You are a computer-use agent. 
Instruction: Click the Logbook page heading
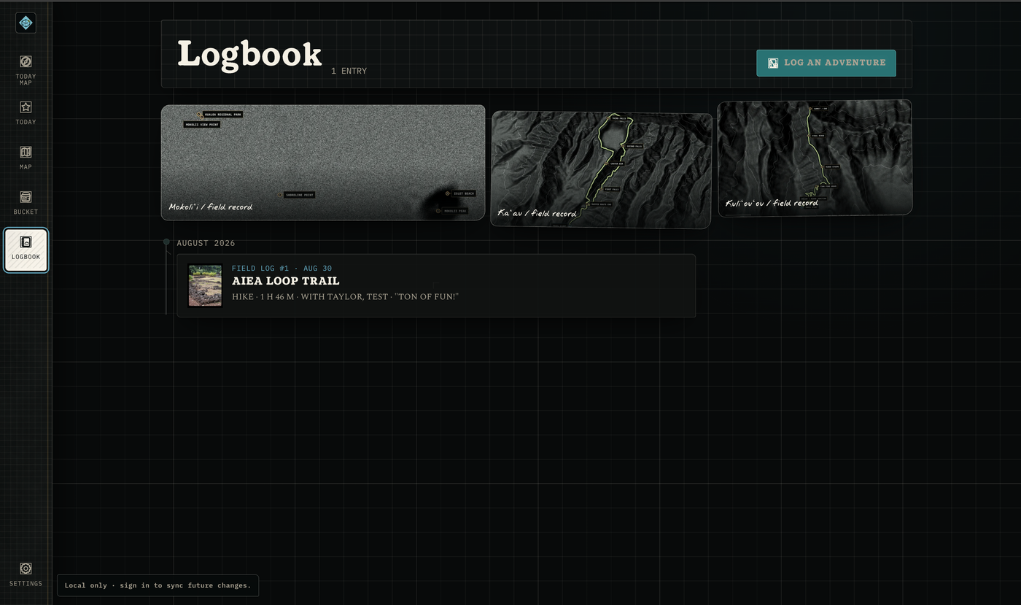coord(249,55)
